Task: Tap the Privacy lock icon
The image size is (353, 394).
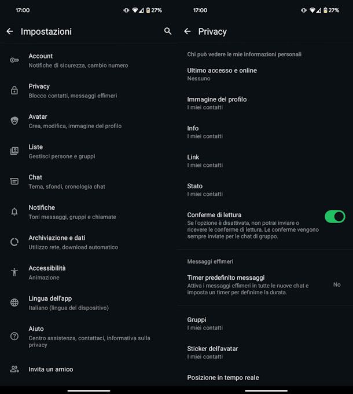Action: (14, 90)
